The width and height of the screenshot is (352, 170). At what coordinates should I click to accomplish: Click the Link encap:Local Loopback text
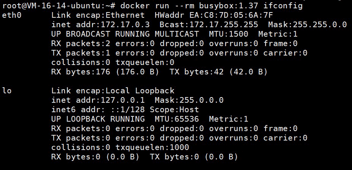[x=113, y=91]
